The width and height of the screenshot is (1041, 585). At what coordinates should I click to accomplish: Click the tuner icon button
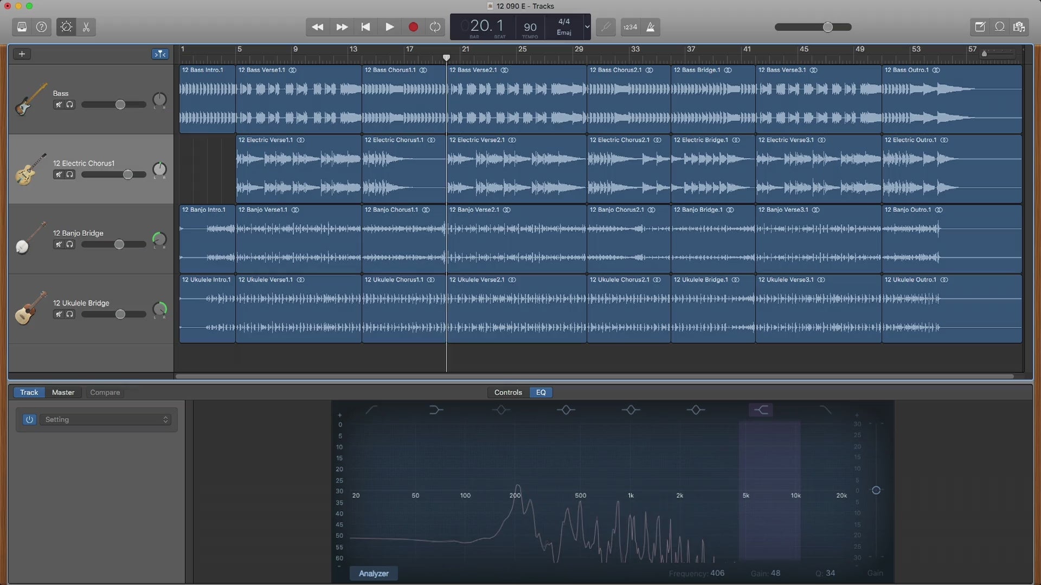pyautogui.click(x=606, y=27)
